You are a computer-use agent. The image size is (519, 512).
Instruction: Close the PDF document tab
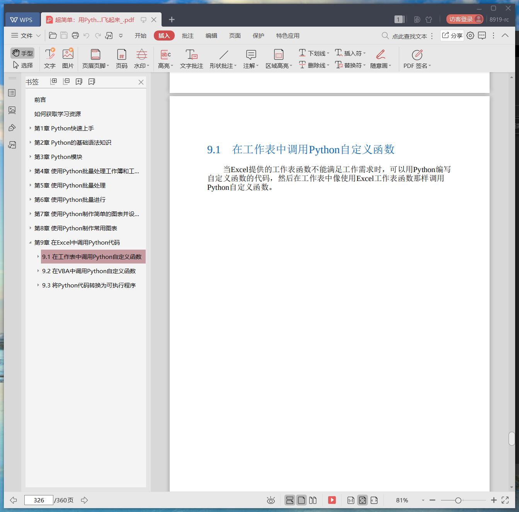coord(154,20)
